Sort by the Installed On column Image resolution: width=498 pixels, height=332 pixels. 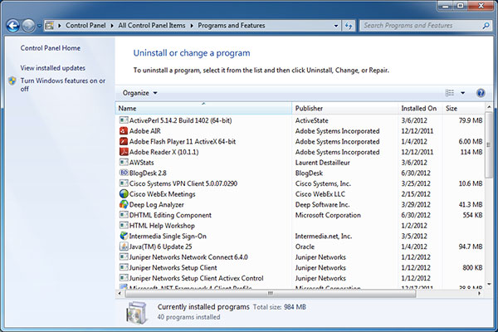[x=419, y=109]
